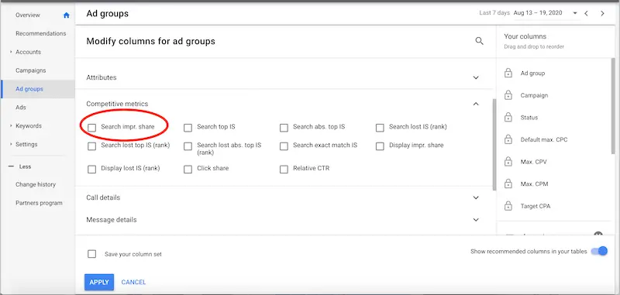
Task: Click the search magnifier icon
Action: point(479,41)
